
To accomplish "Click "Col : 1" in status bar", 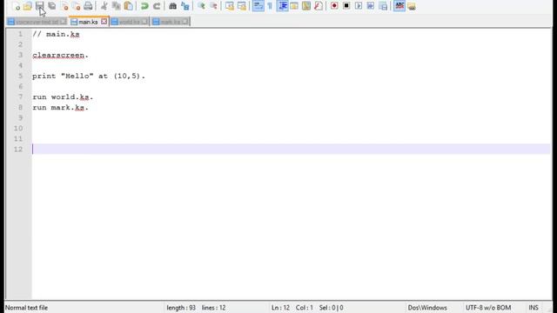I will (x=305, y=308).
